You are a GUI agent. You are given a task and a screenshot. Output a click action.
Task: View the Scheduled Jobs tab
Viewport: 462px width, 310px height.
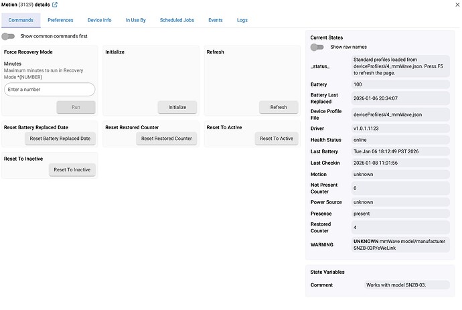pyautogui.click(x=176, y=20)
